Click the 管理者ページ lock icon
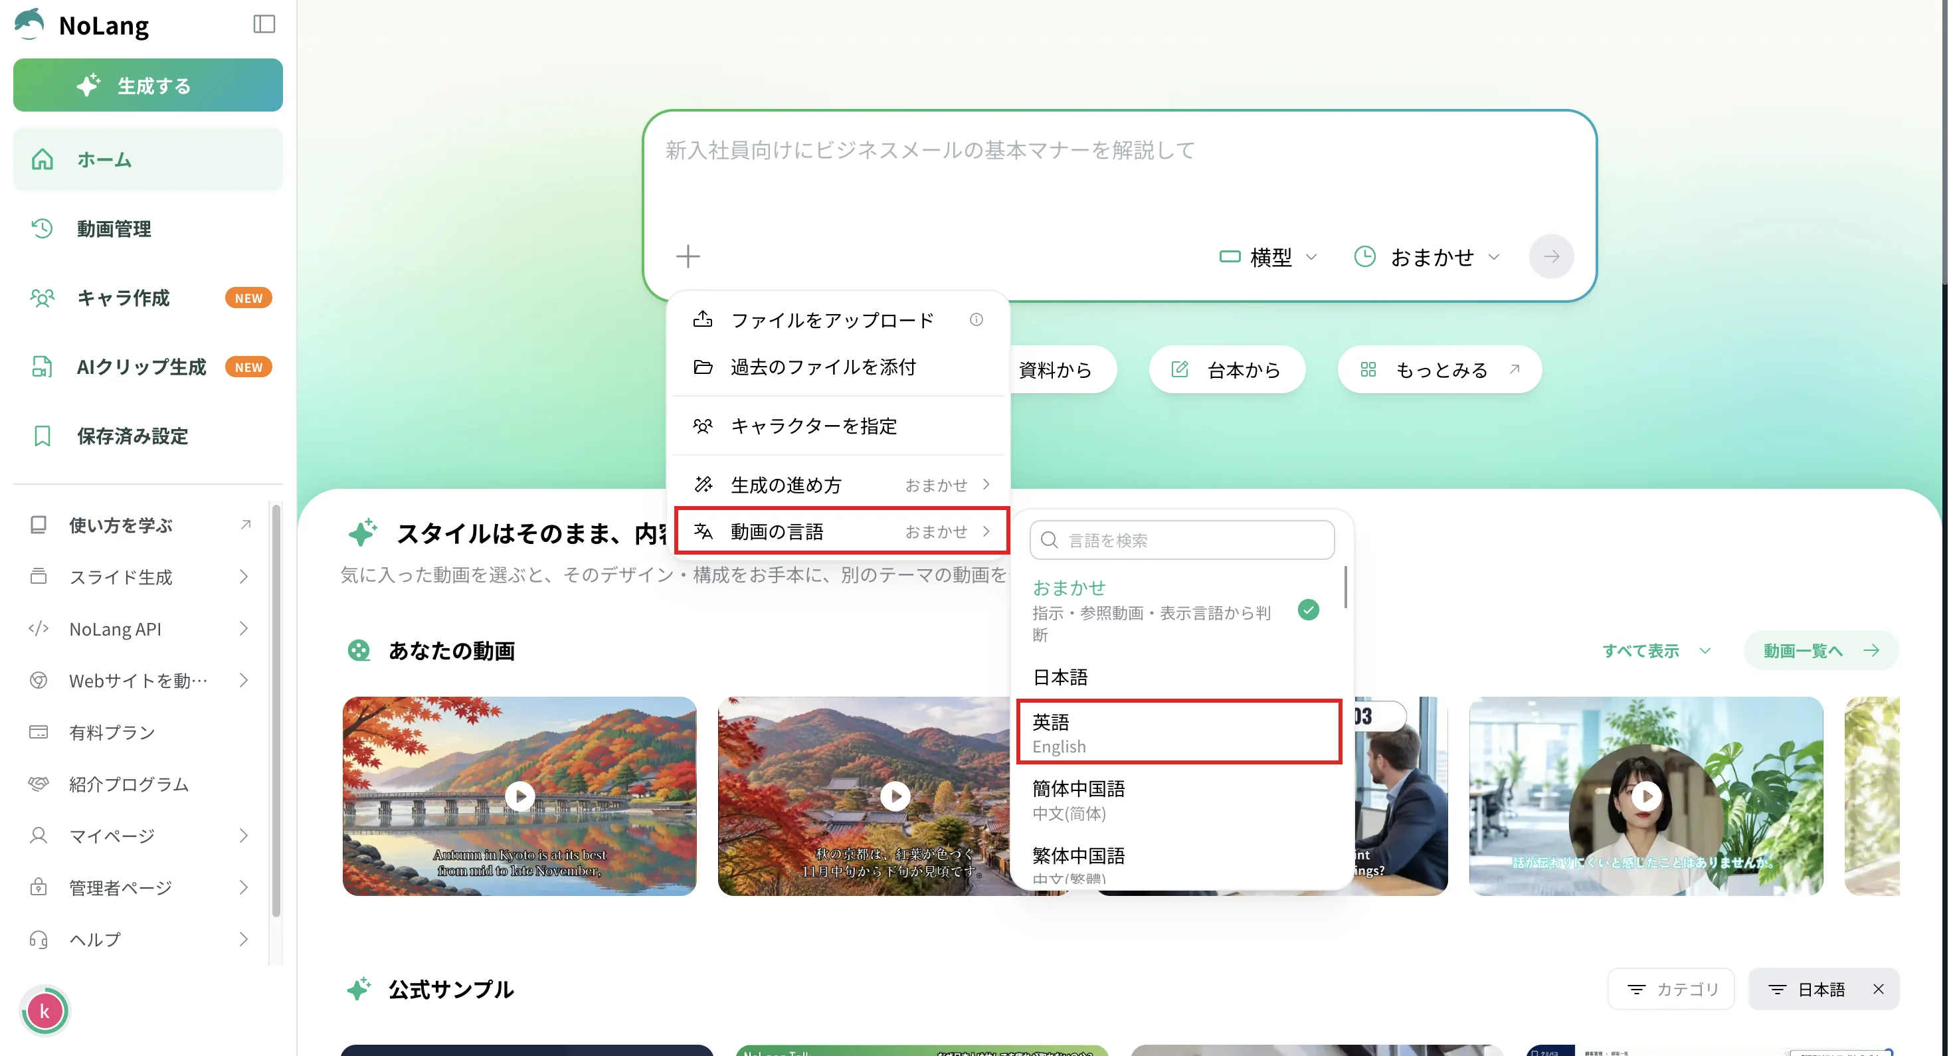This screenshot has width=1953, height=1056. coord(39,887)
